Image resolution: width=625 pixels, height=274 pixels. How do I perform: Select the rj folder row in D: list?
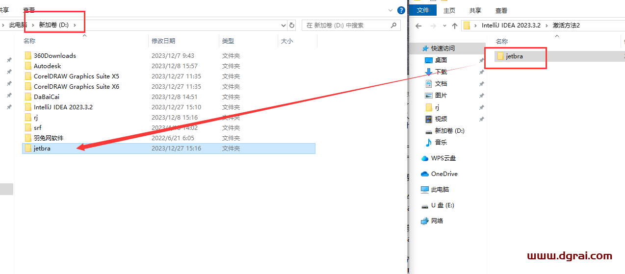169,117
